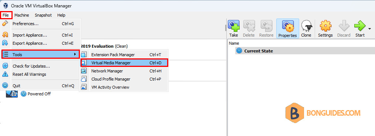The width and height of the screenshot is (375, 136).
Task: Open Cloud Profile Manager
Action: tap(124, 79)
